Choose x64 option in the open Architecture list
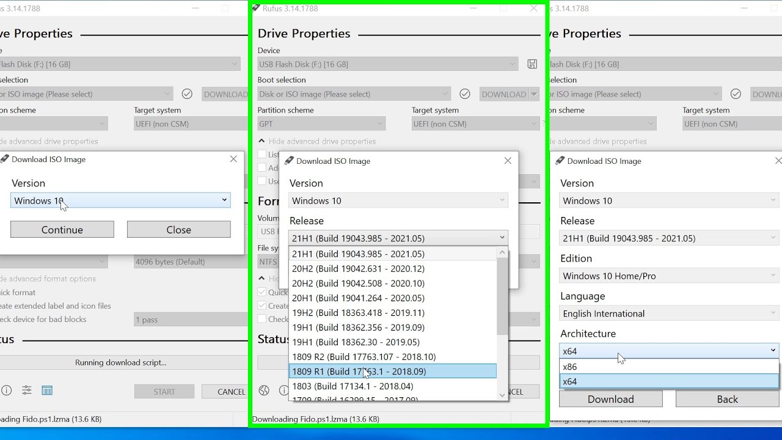The image size is (782, 440). tap(669, 381)
